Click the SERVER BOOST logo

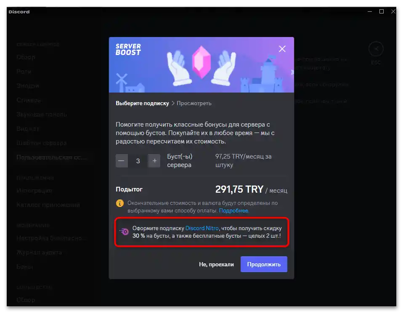coord(128,49)
